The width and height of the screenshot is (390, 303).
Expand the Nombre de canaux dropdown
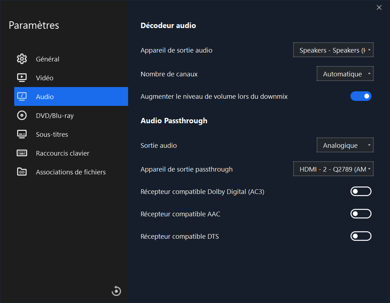click(345, 74)
